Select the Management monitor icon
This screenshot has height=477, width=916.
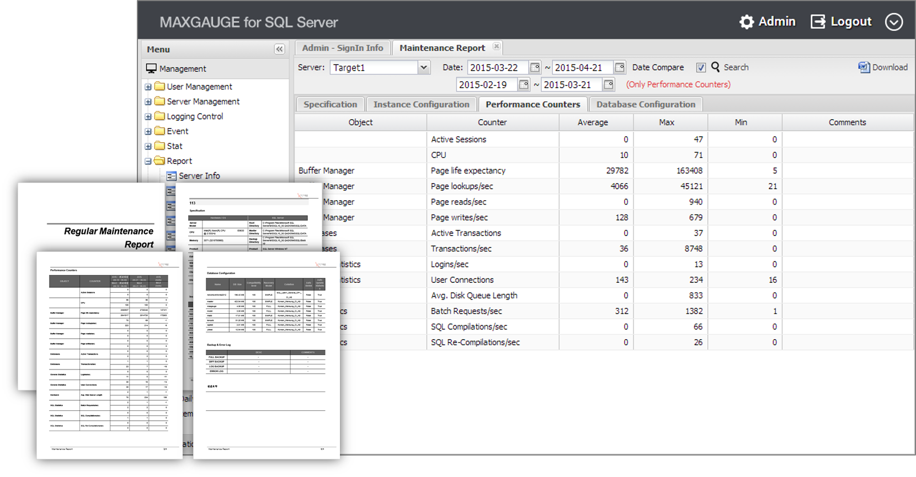tap(151, 68)
